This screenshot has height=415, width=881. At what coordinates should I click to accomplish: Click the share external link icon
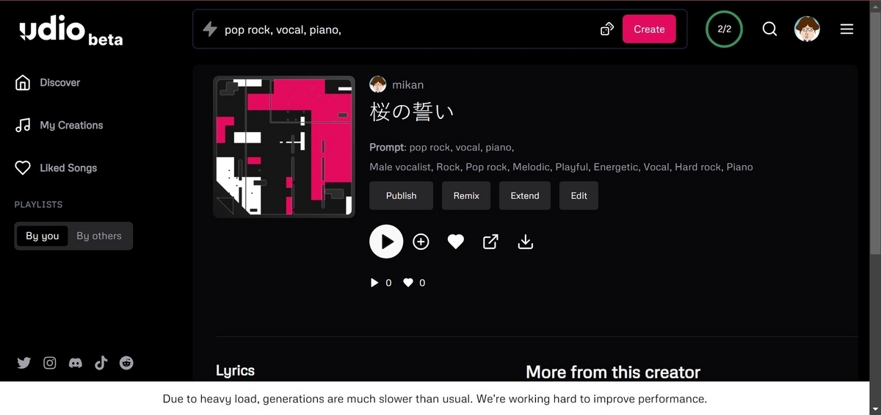(490, 242)
